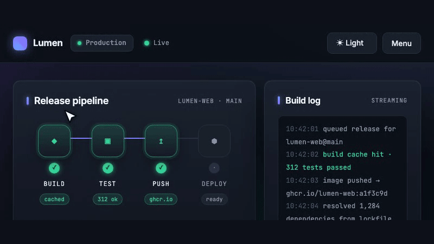Click the "312 ok" badge under Test

(x=107, y=199)
